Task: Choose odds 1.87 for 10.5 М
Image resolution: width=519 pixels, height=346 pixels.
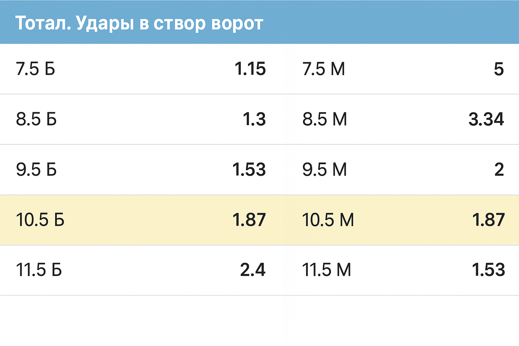Action: click(488, 220)
